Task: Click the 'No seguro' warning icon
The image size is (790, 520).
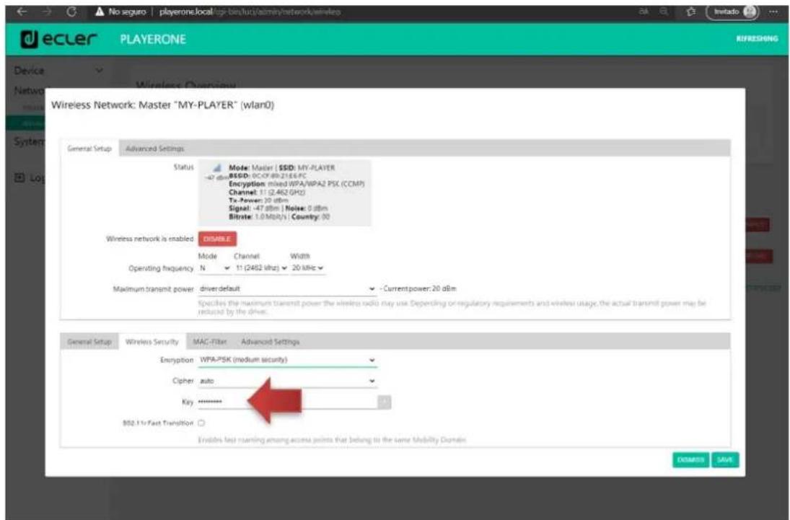Action: [x=100, y=12]
